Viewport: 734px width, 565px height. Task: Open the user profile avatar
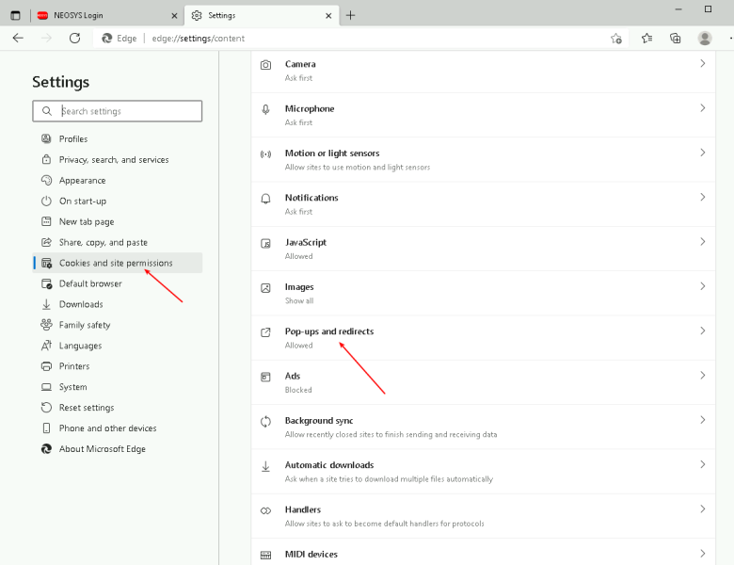click(705, 38)
